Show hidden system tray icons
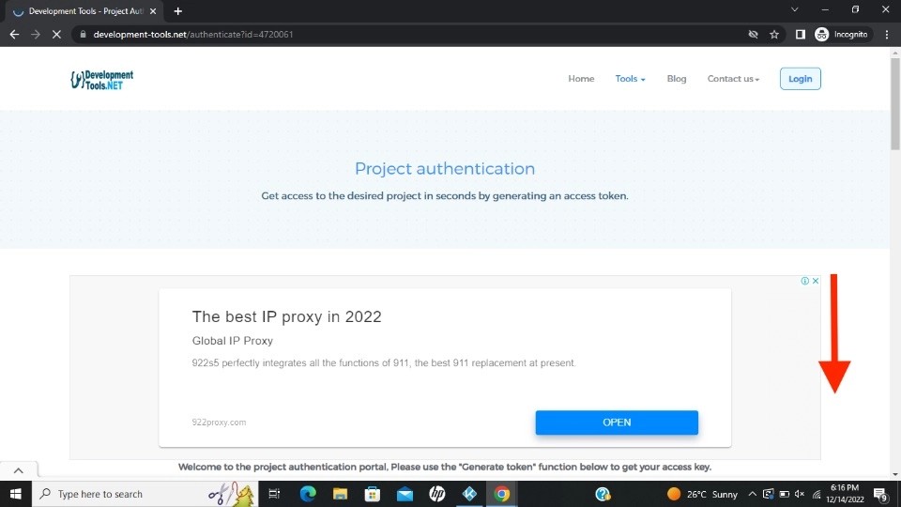 tap(752, 494)
